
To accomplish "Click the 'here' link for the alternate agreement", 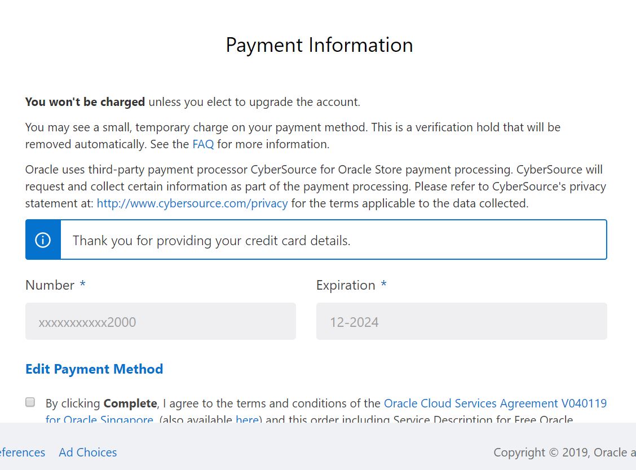I will pos(247,419).
